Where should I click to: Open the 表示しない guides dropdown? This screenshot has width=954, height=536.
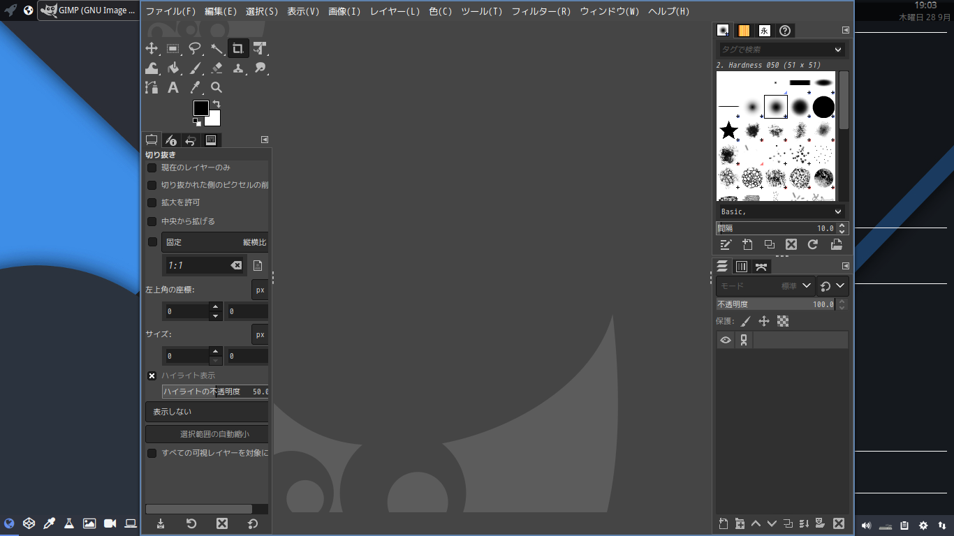207,412
